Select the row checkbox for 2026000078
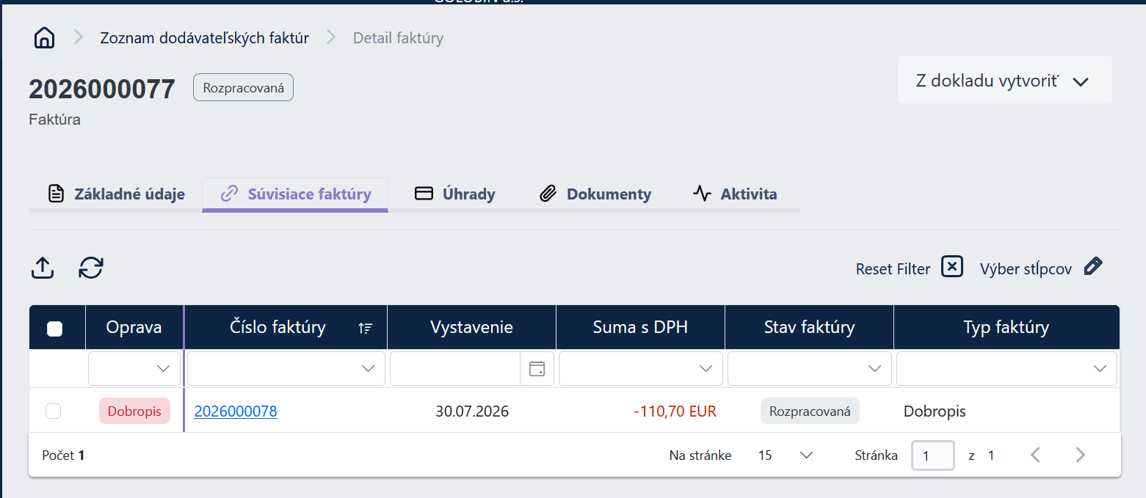Image resolution: width=1146 pixels, height=498 pixels. click(53, 411)
